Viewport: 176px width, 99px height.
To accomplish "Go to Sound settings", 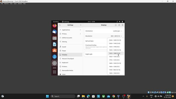I will point(70,47).
